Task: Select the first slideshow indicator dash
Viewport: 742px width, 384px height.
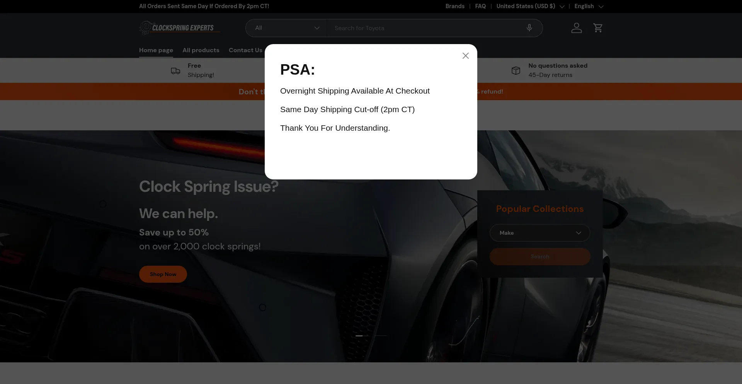Action: (x=359, y=336)
